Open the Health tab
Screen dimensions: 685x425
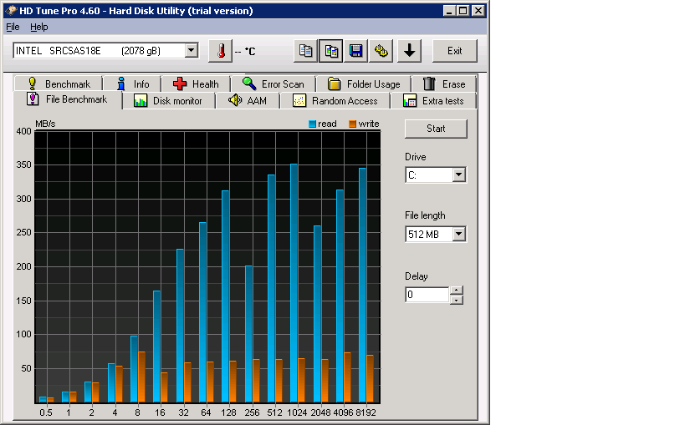tap(196, 83)
